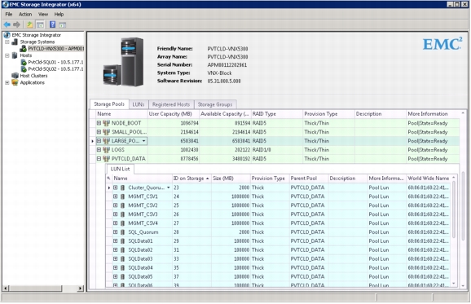Click the Applications folder icon
Screen dimensions: 471x304
click(x=15, y=82)
